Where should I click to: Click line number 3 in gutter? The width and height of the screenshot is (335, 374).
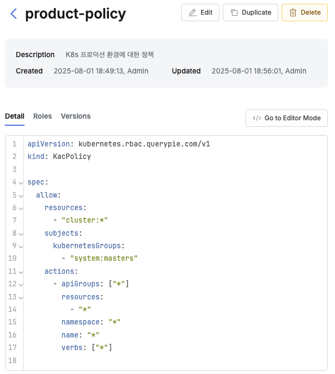pyautogui.click(x=15, y=169)
